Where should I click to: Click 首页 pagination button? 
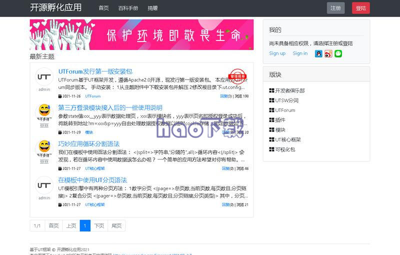point(53,225)
